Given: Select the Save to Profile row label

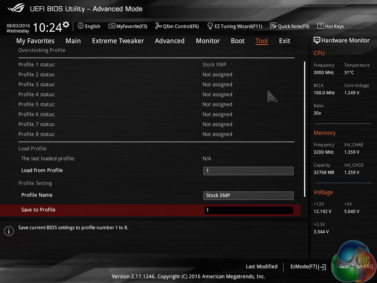Looking at the screenshot, I should pos(38,210).
